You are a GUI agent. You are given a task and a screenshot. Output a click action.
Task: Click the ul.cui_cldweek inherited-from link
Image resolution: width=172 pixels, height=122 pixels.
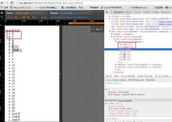tap(125, 100)
